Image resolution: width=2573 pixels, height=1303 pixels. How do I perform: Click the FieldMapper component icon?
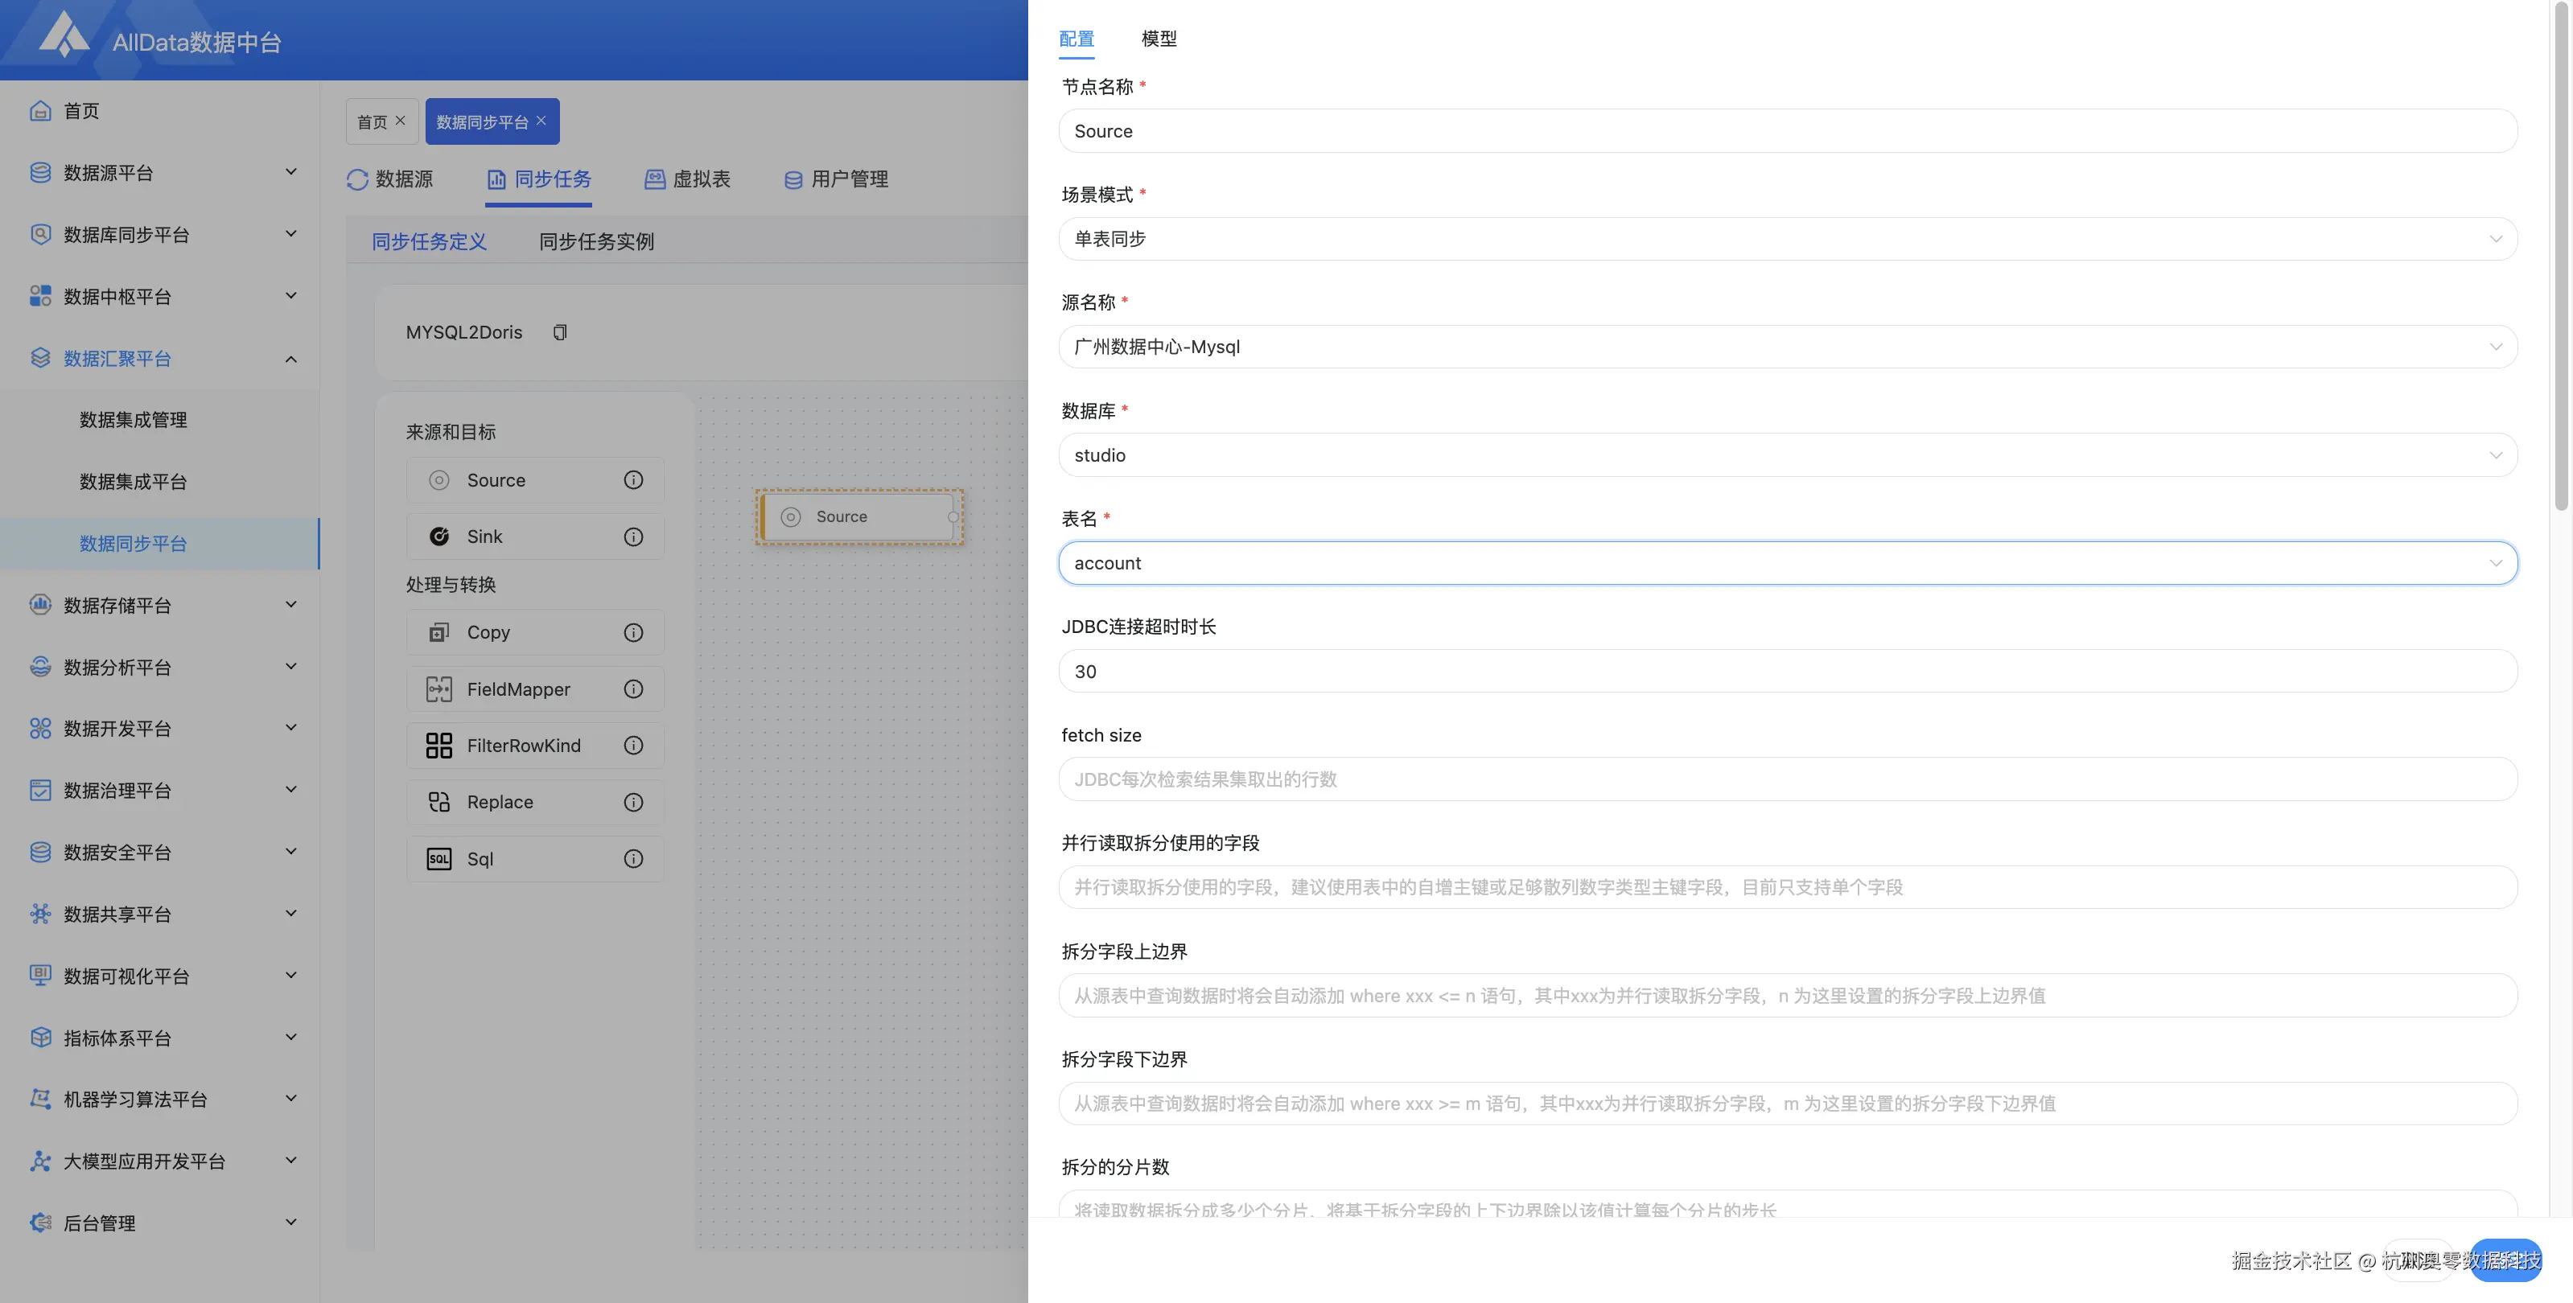pyautogui.click(x=438, y=689)
